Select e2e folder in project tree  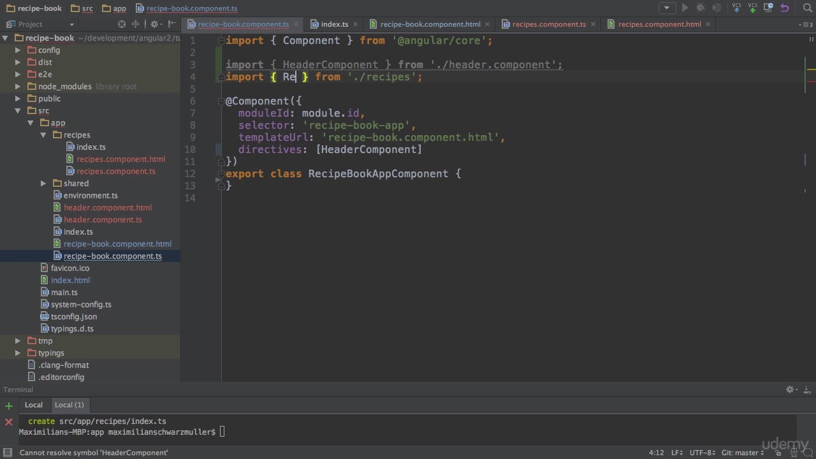pos(45,75)
